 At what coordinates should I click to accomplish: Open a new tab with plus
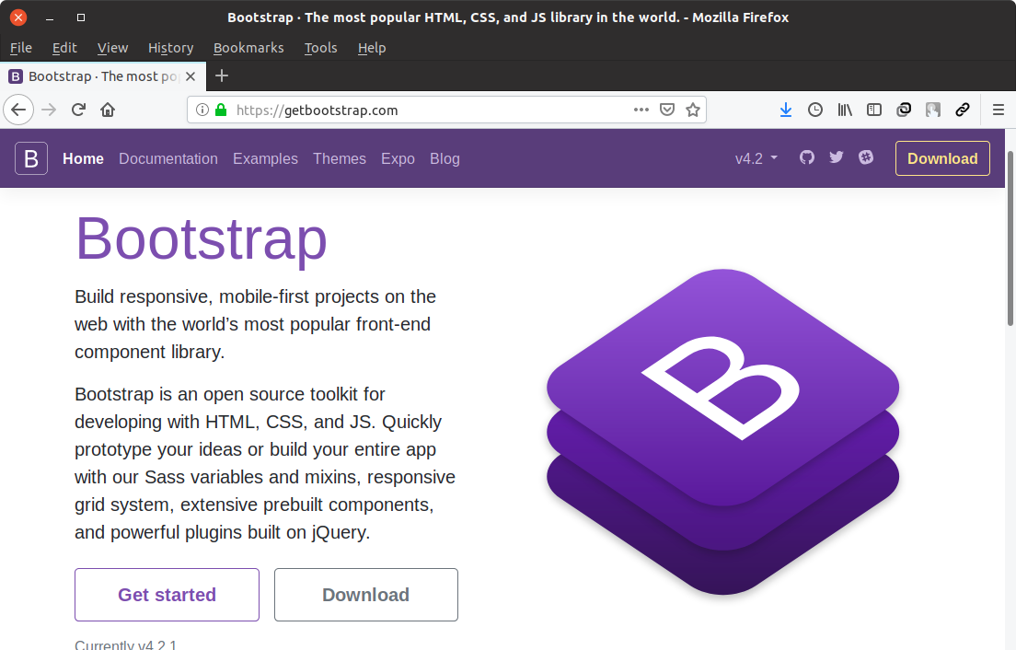point(222,75)
